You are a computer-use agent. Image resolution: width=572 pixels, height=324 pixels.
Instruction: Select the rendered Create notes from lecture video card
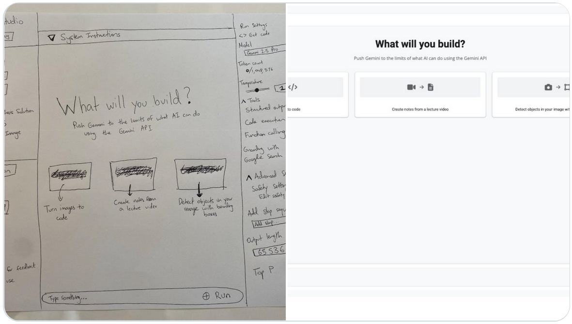click(x=420, y=95)
